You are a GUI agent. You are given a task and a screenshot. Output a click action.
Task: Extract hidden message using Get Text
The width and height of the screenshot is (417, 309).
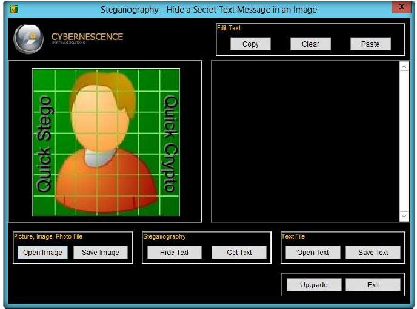(239, 253)
